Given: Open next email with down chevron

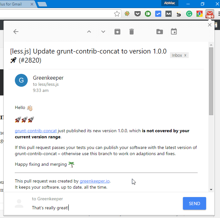Looking at the screenshot, I should (103, 32).
